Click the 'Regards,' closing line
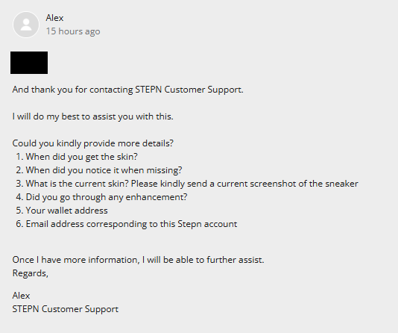 tap(31, 273)
